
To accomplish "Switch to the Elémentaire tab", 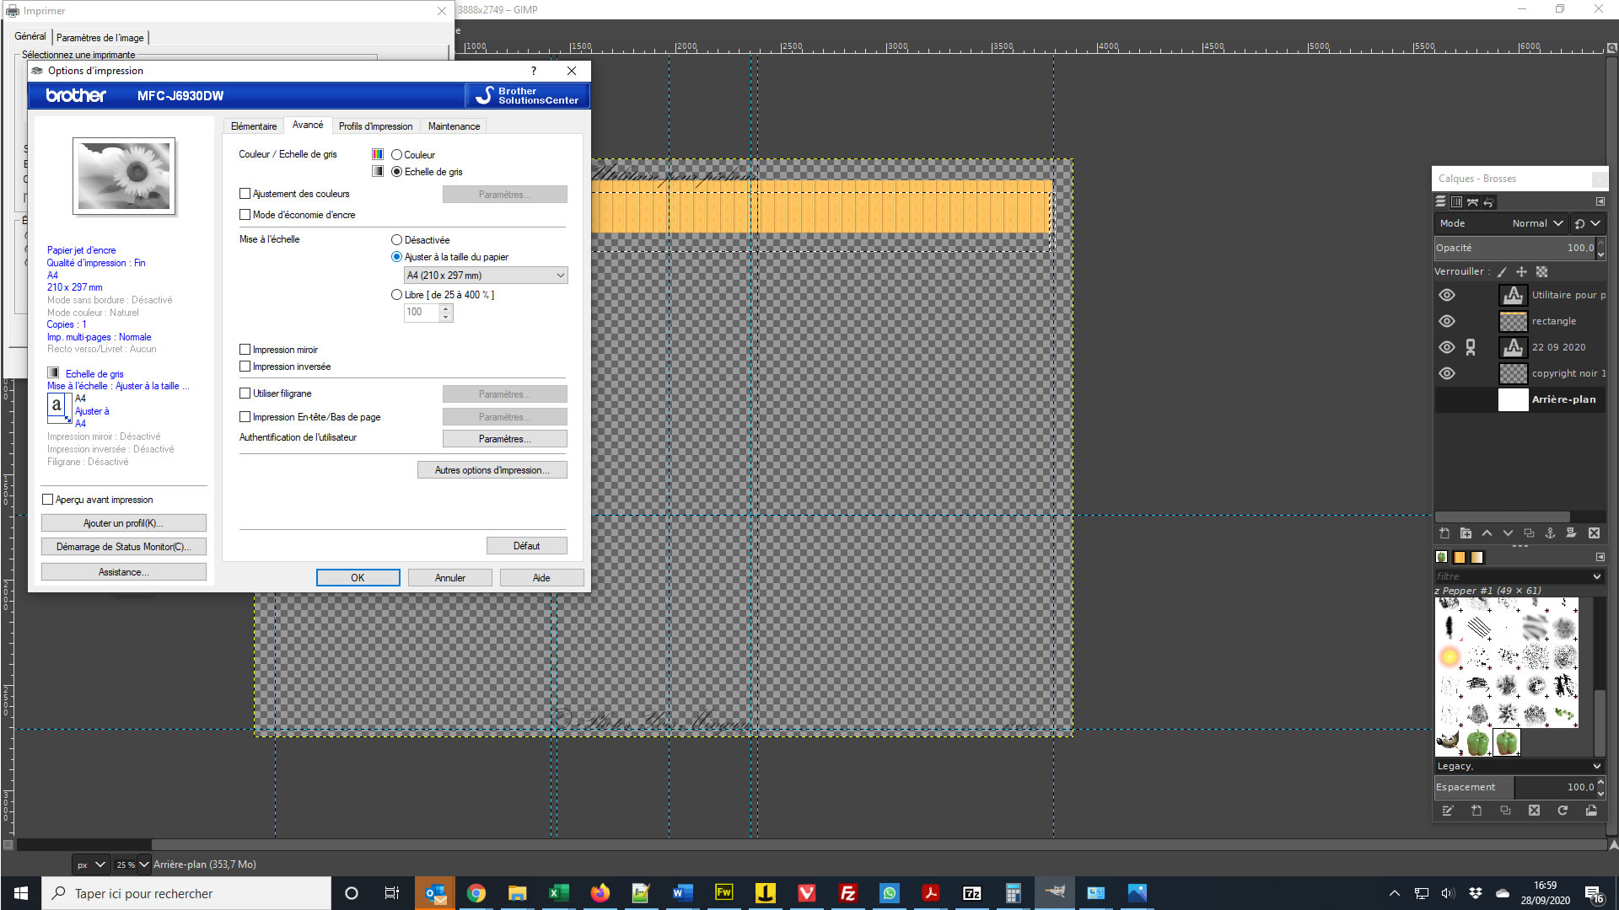I will tap(253, 126).
